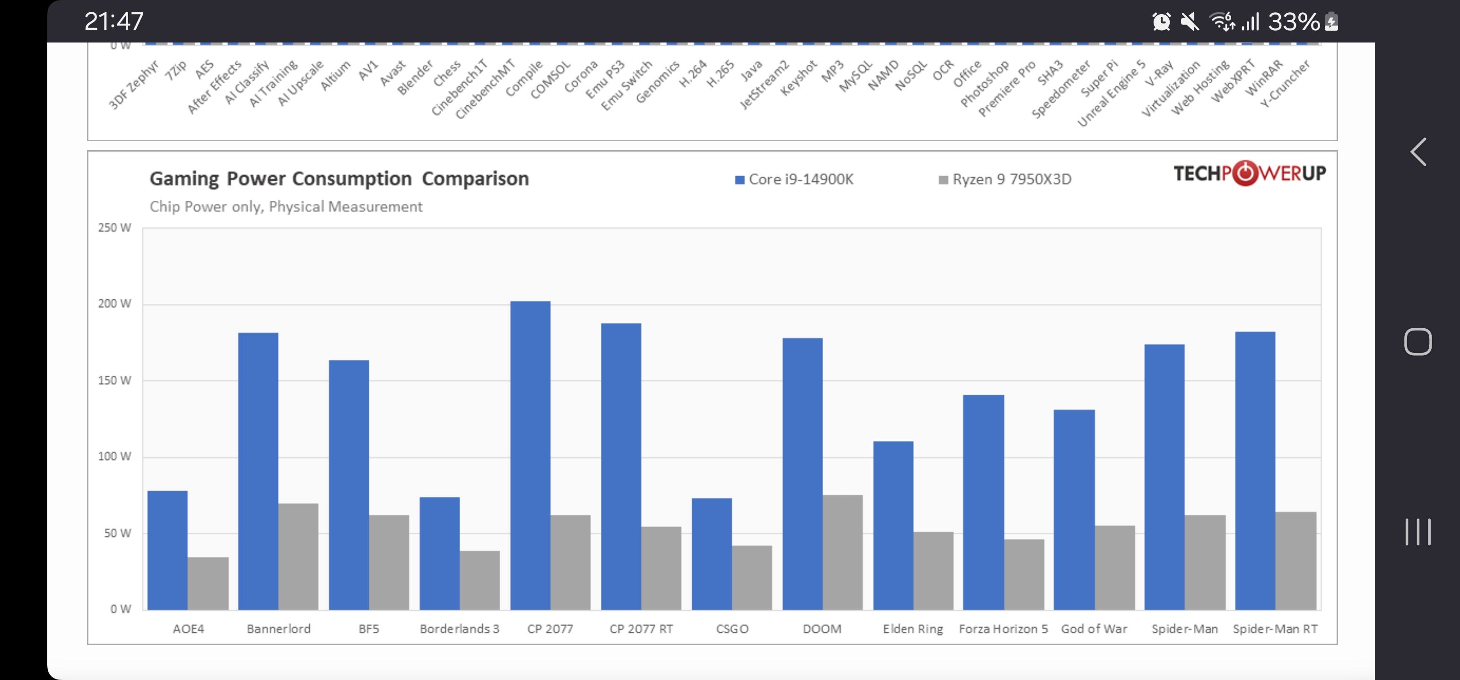Tap the blue DOOM bar
Viewport: 1460px width, 680px height.
(x=802, y=474)
